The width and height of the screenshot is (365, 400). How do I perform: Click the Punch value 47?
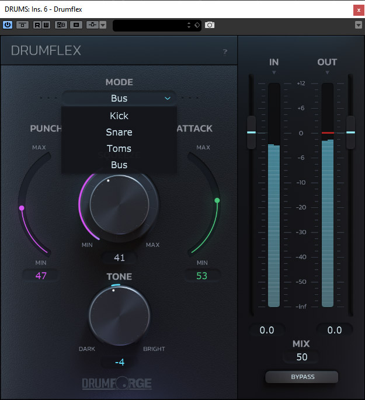[41, 276]
